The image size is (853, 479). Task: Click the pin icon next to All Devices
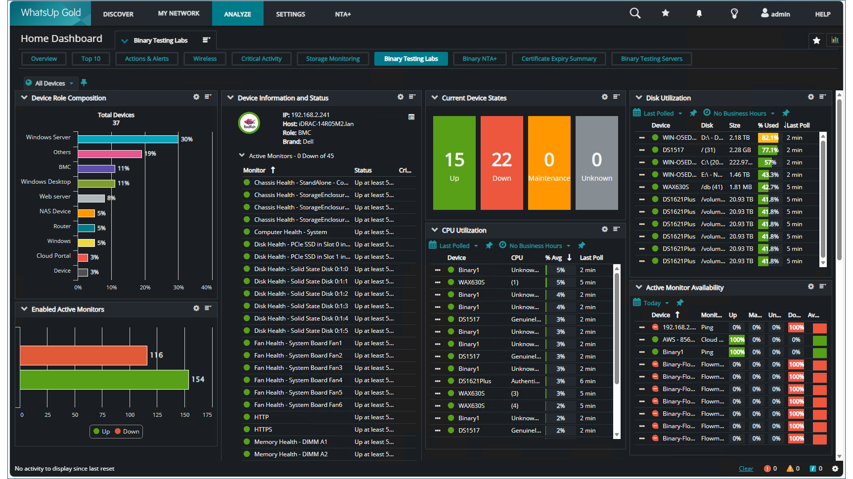click(84, 82)
